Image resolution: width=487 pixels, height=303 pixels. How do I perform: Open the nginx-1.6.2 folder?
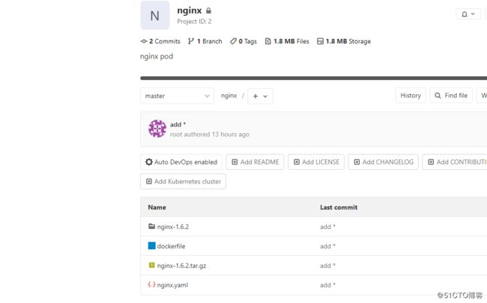172,227
